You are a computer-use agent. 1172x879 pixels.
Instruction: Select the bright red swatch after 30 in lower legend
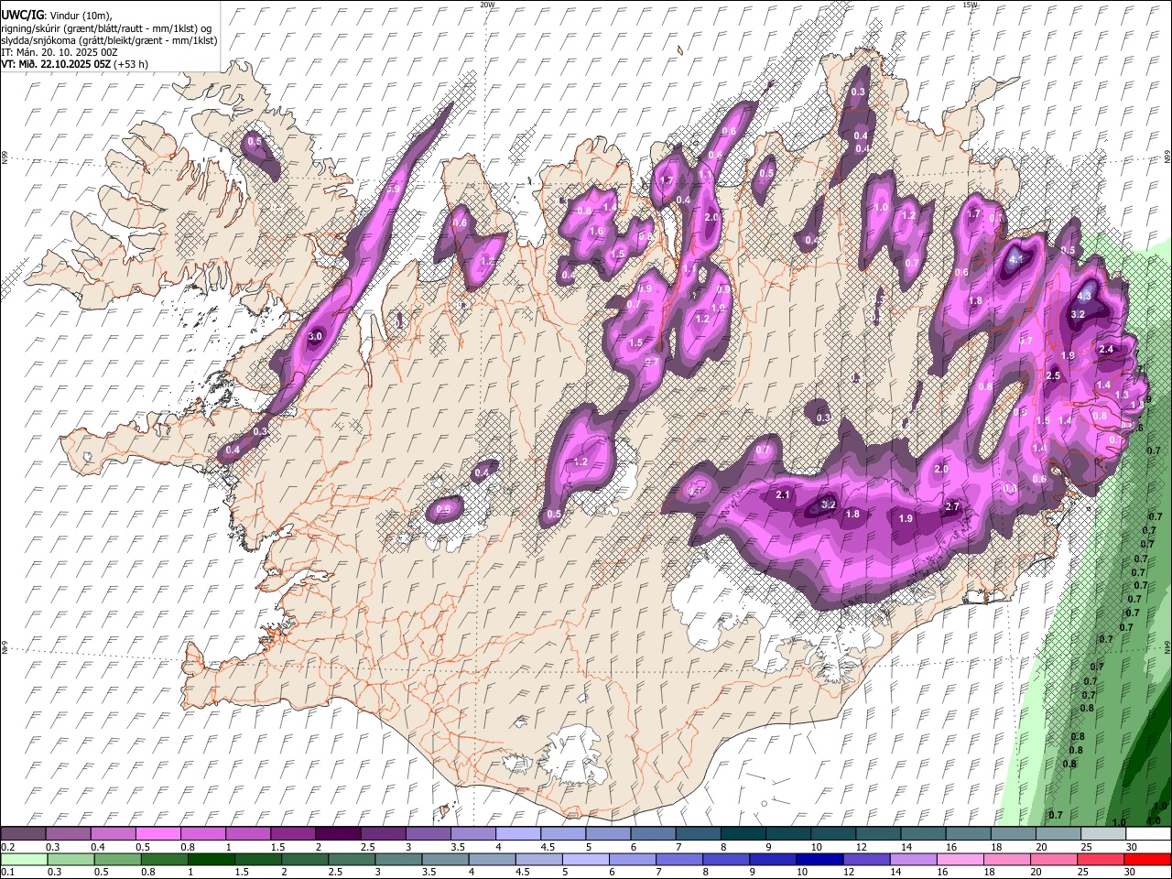[x=1147, y=859]
